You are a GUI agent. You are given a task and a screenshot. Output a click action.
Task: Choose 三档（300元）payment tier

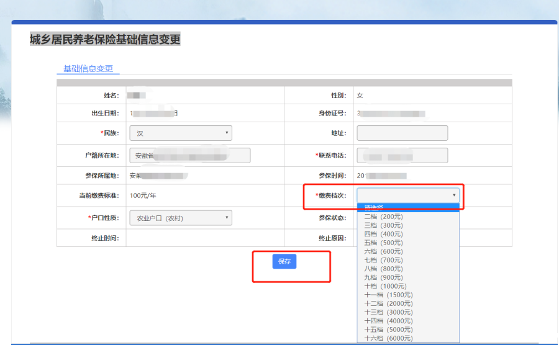click(x=383, y=225)
